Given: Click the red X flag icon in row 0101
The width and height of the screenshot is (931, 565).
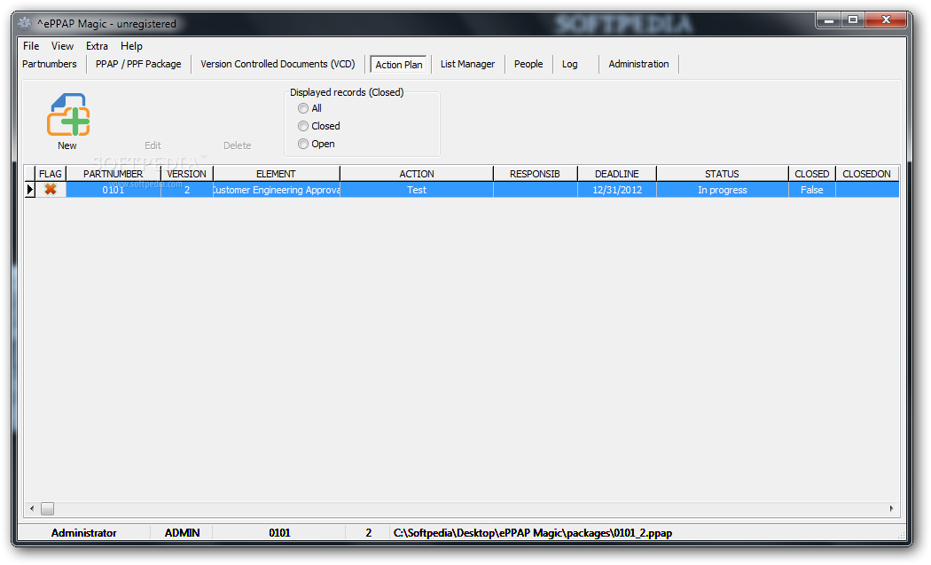Looking at the screenshot, I should point(51,190).
